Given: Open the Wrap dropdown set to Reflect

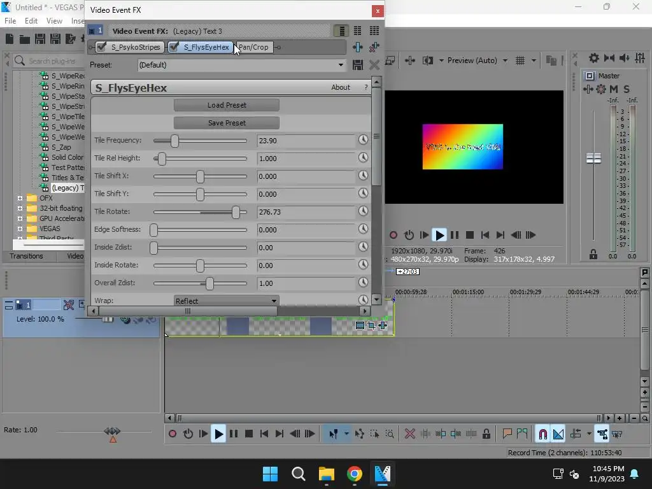Looking at the screenshot, I should 227,301.
